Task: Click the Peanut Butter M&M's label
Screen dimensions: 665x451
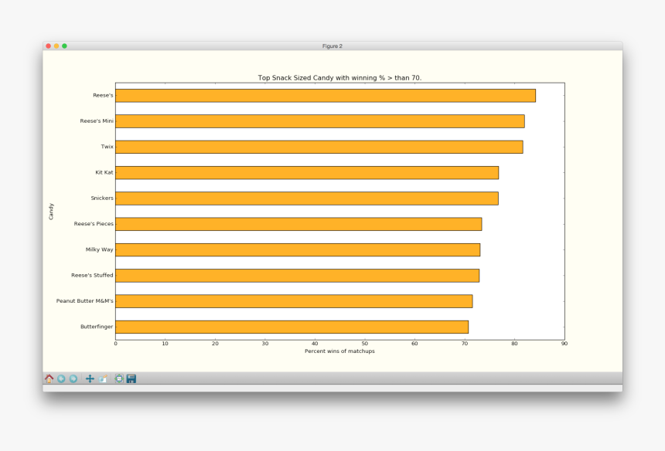Action: [84, 301]
